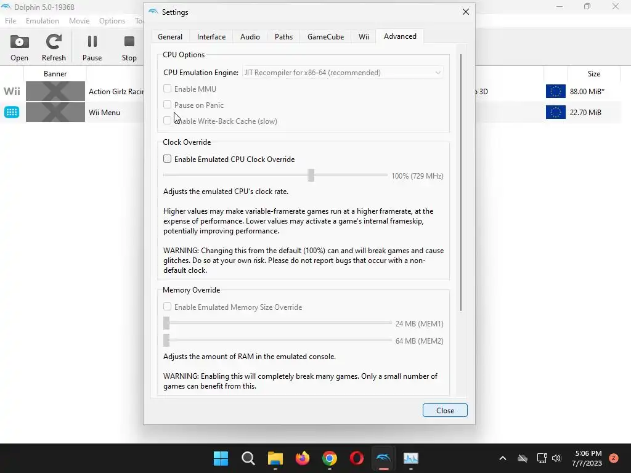
Task: Click the 22.70 MiB size value
Action: 585,112
